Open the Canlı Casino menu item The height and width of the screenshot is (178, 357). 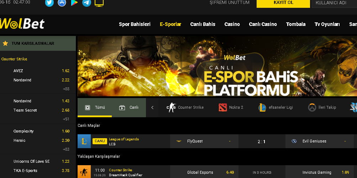pyautogui.click(x=263, y=24)
